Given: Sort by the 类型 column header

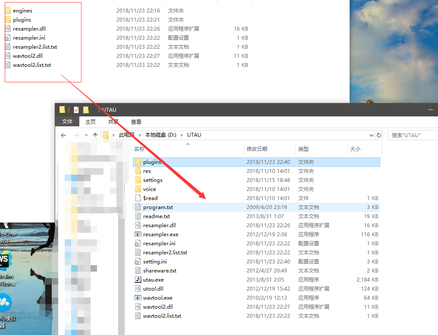Looking at the screenshot, I should point(321,149).
